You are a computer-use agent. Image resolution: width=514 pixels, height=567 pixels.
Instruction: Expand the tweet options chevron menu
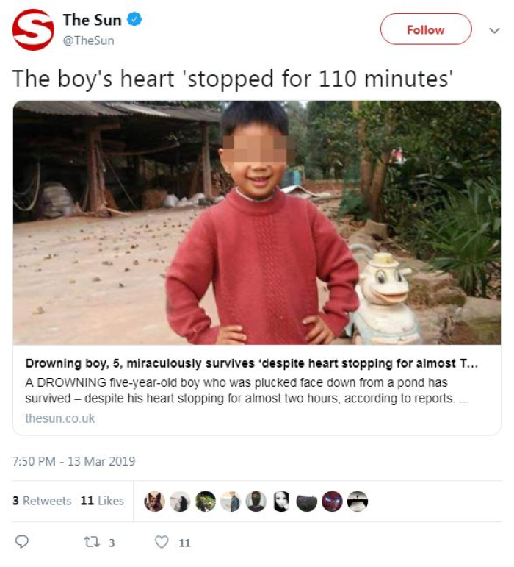pyautogui.click(x=494, y=30)
